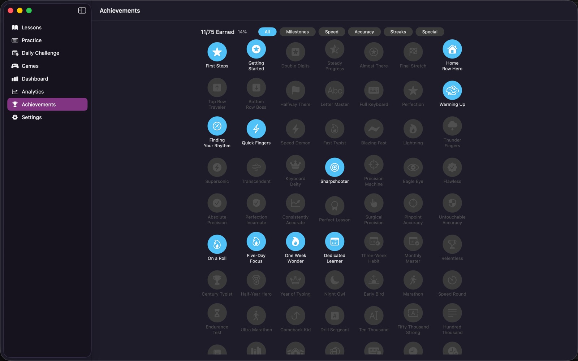The height and width of the screenshot is (361, 578).
Task: Open the Dashboard section
Action: 47,79
